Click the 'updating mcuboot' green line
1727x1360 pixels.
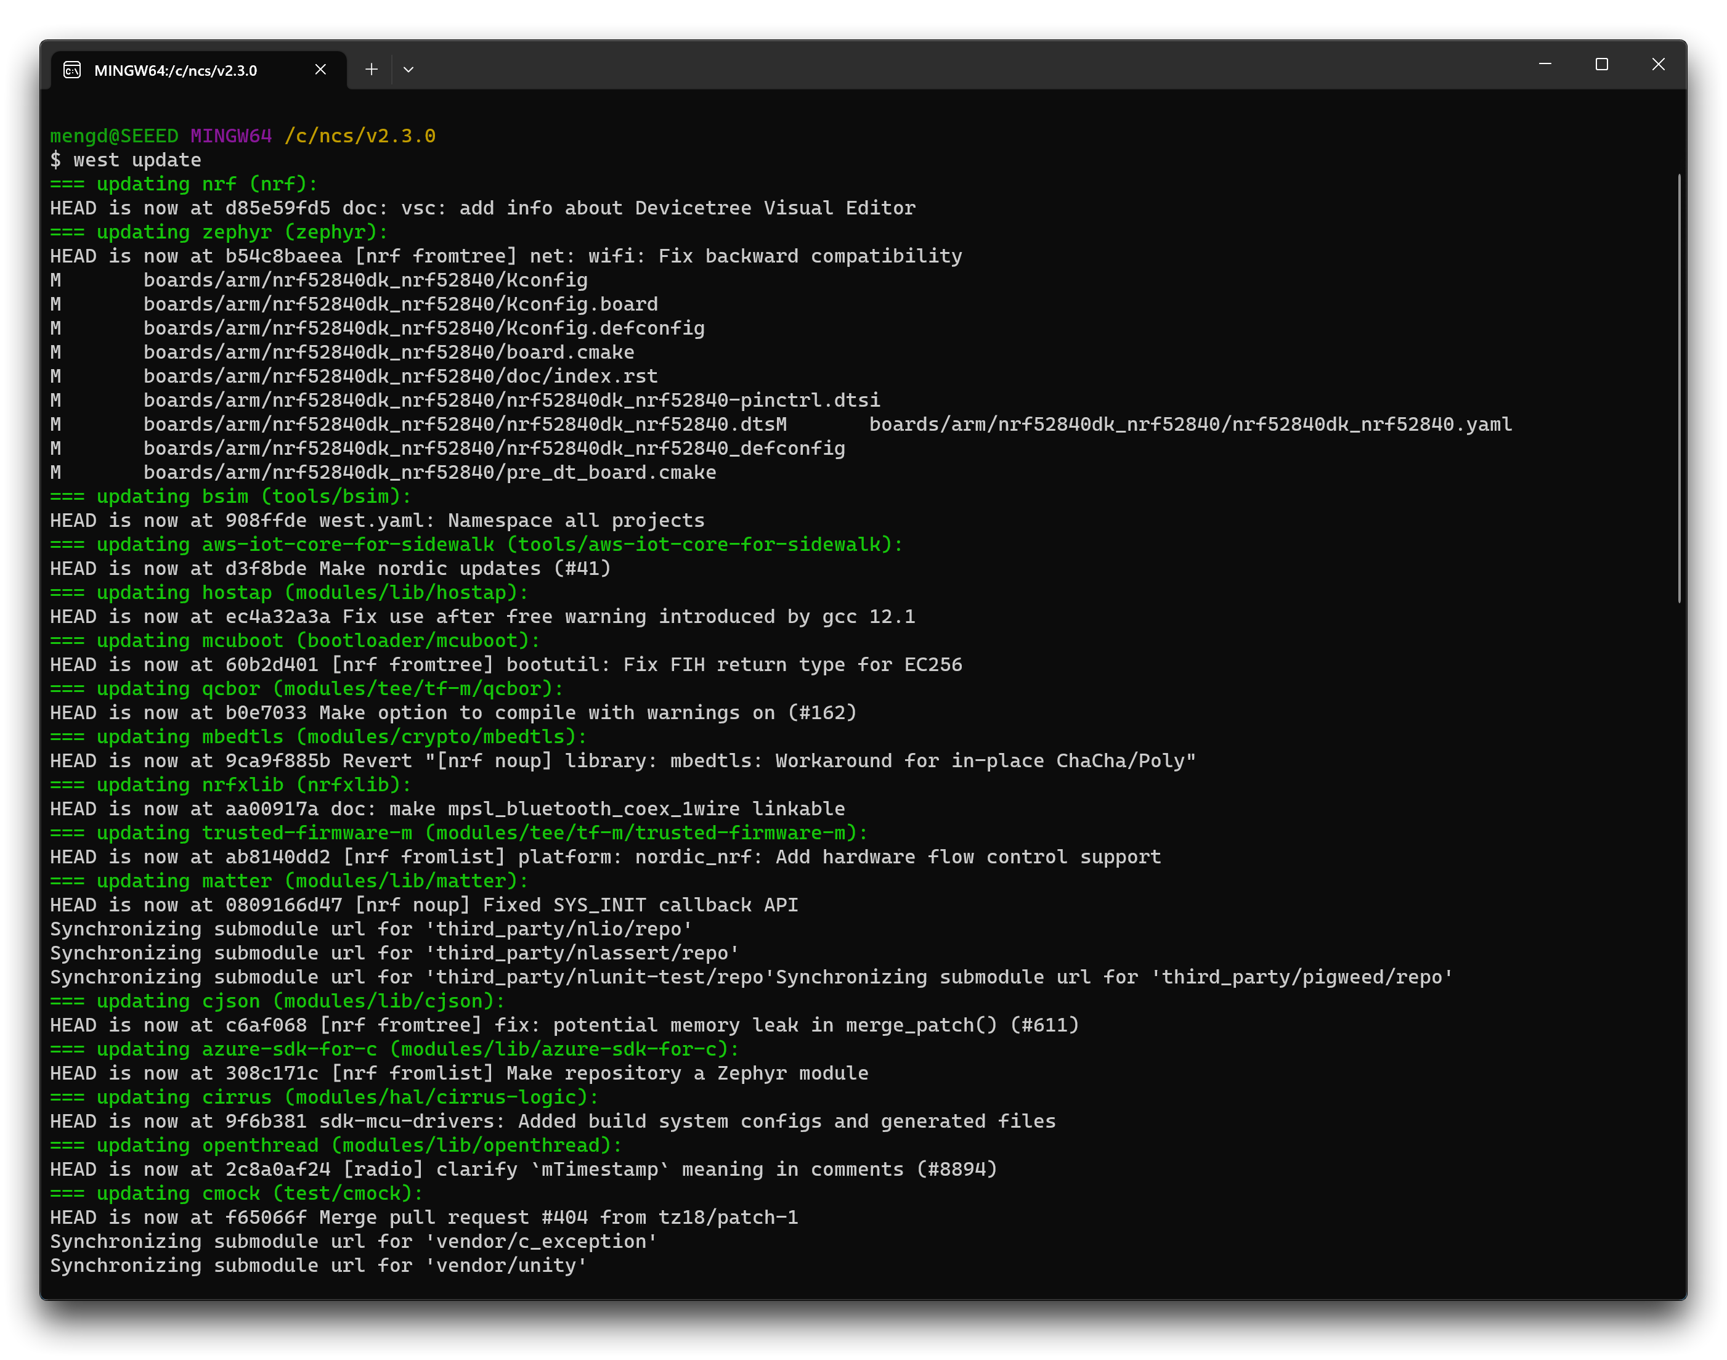pos(295,641)
